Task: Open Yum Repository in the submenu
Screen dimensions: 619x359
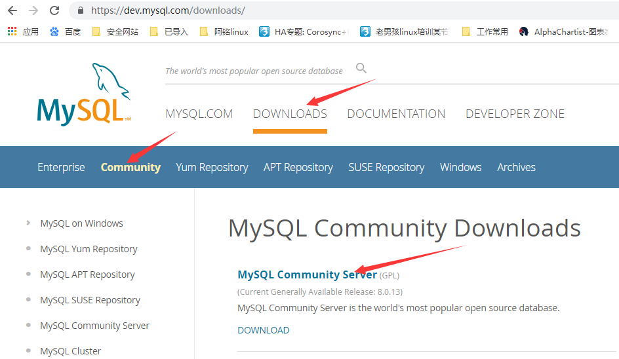Action: [212, 167]
